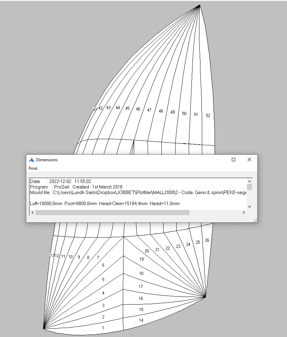Screen dimensions: 287x337
Task: Select sail panel 16
Action: click(x=141, y=299)
